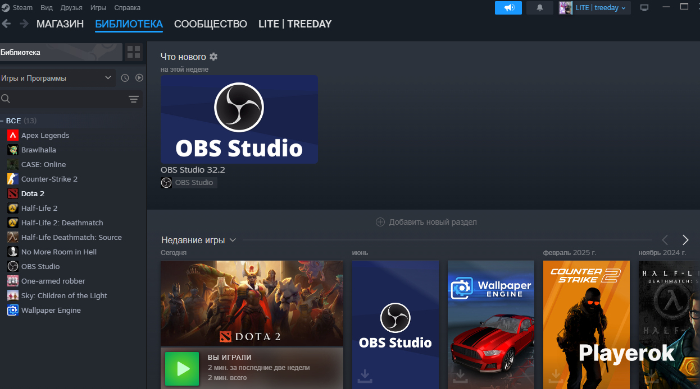Open the notifications bell
This screenshot has height=389, width=700.
540,8
